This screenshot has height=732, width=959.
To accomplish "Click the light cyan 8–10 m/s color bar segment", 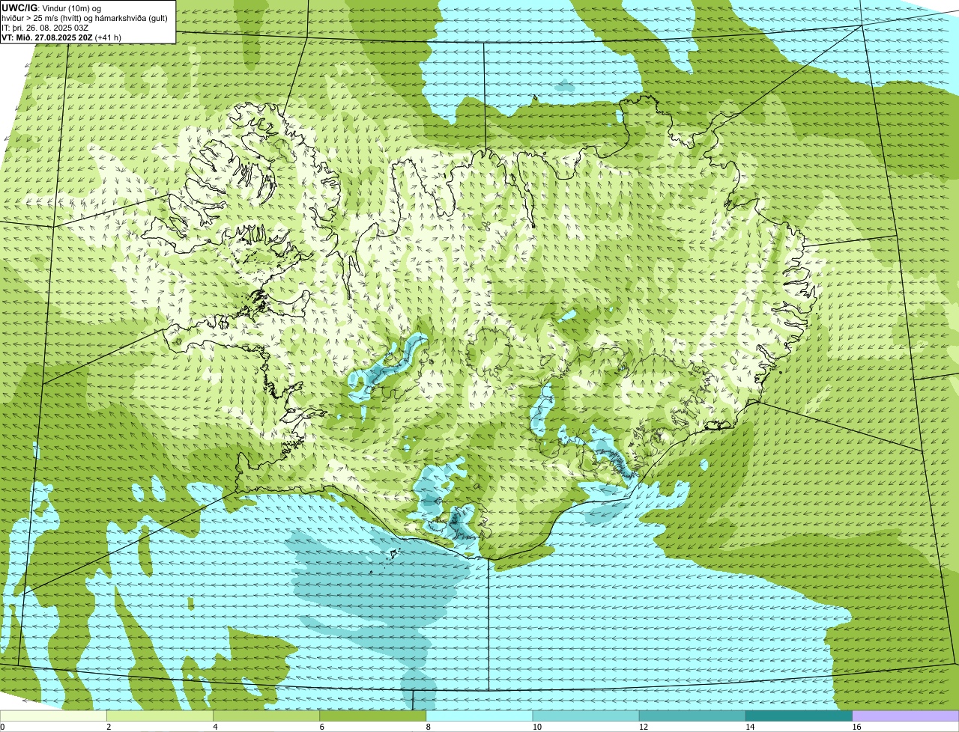I will tap(479, 716).
